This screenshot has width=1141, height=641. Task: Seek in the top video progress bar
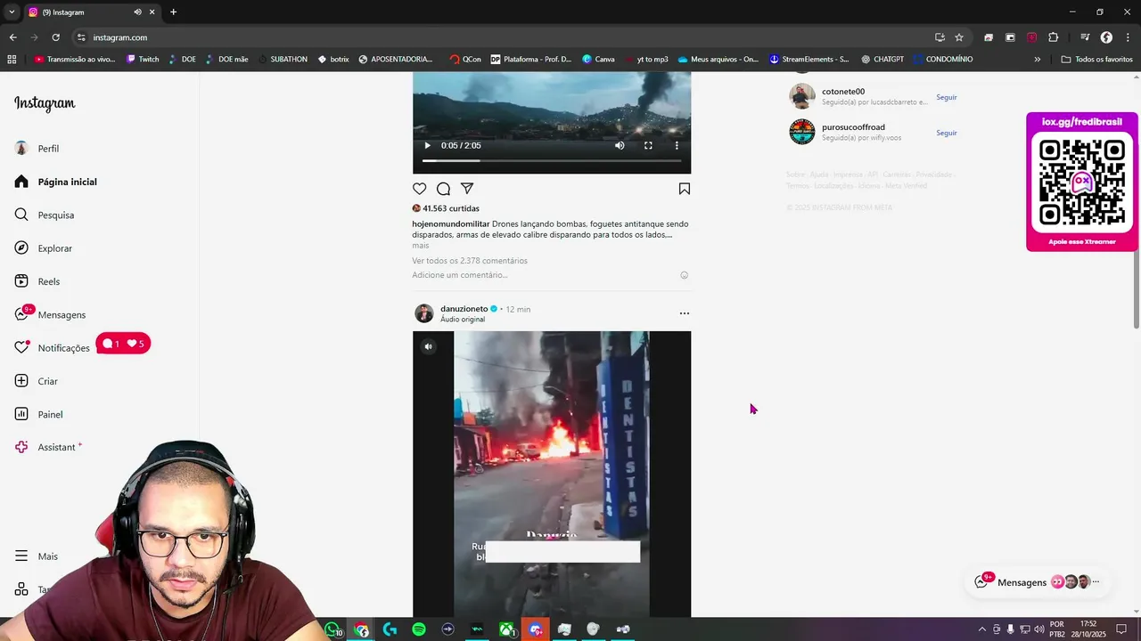click(552, 160)
